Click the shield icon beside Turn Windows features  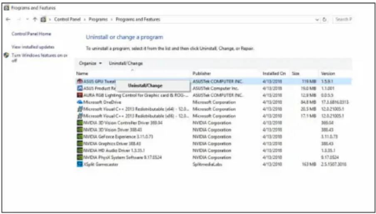point(7,55)
